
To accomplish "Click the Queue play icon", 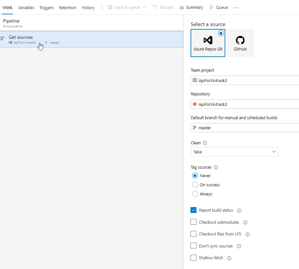I will (211, 7).
